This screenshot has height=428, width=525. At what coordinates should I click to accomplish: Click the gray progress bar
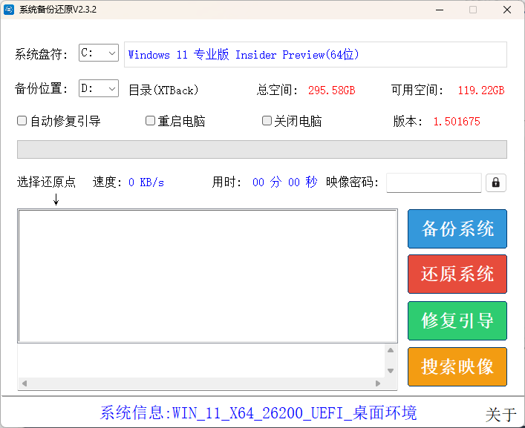261,149
